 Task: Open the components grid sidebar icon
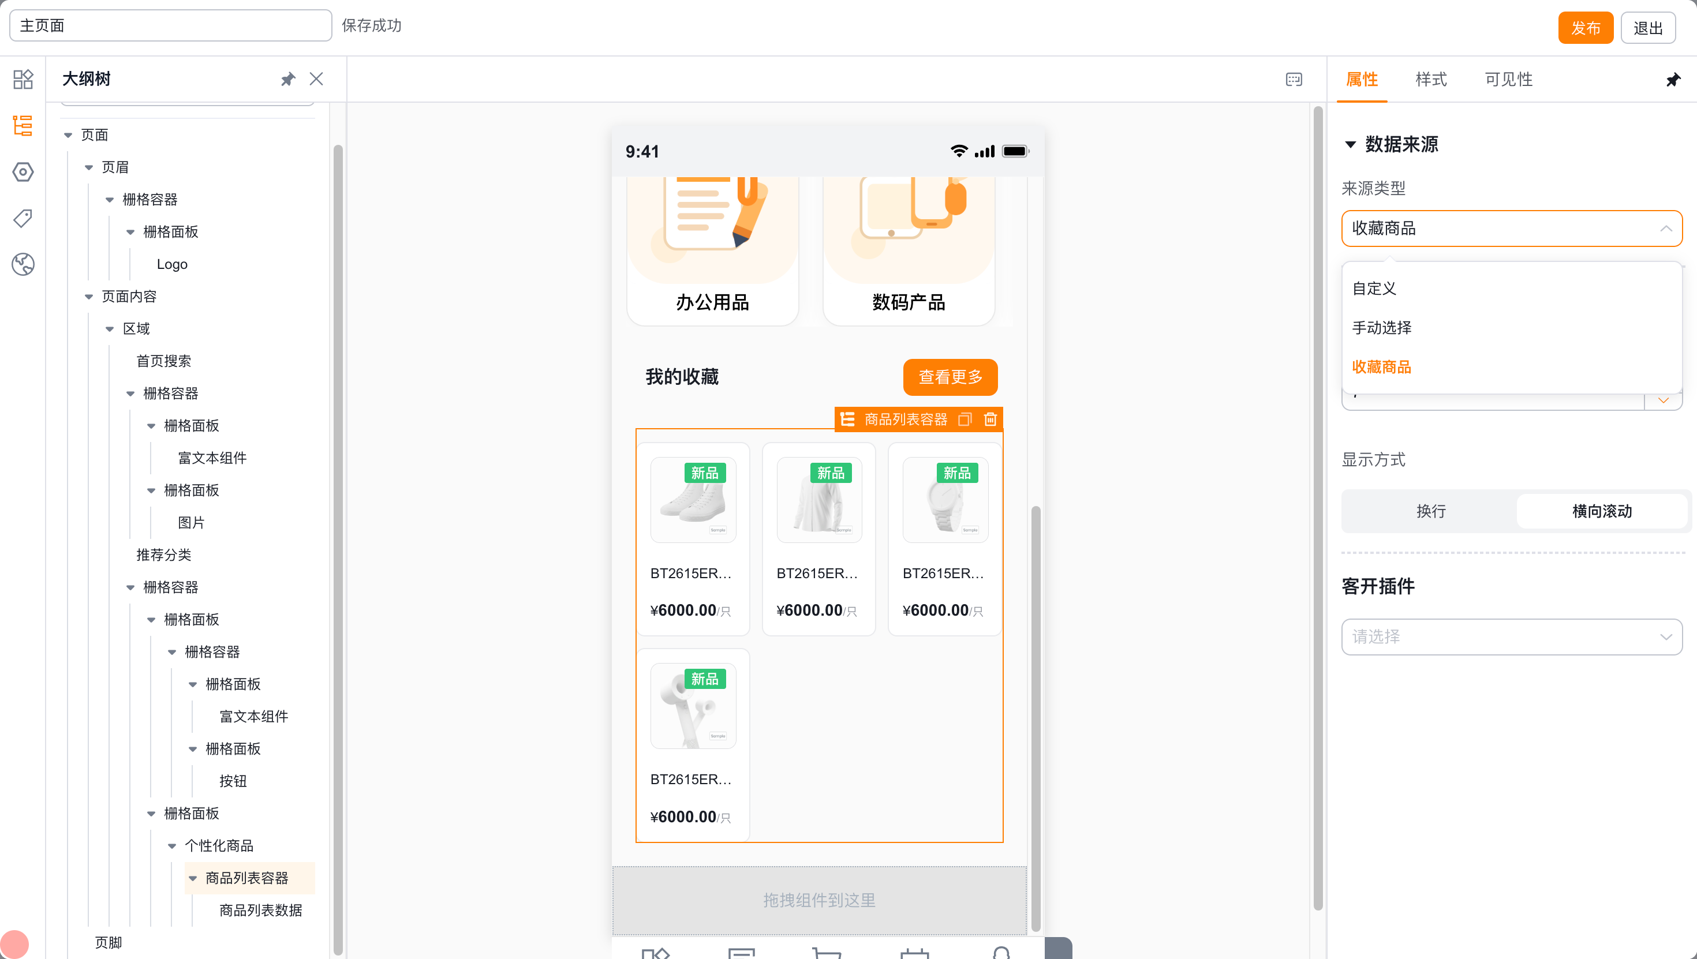tap(23, 79)
